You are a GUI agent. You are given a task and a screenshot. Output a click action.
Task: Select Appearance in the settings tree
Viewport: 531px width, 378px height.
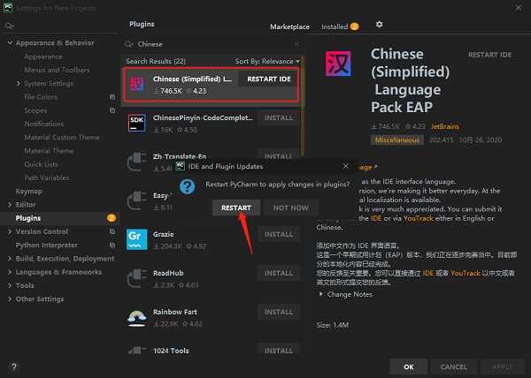tap(43, 57)
